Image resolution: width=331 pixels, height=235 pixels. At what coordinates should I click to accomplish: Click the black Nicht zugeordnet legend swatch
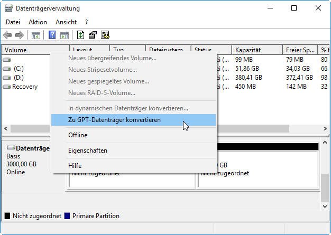coord(7,216)
